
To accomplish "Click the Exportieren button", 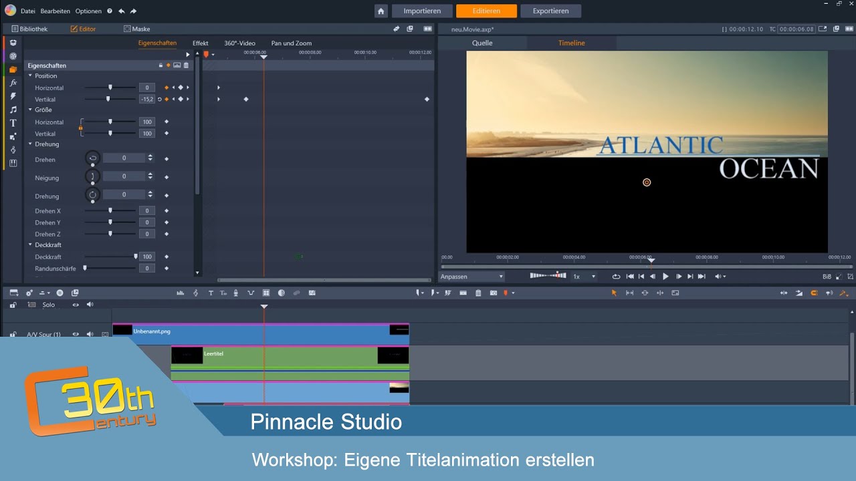I will 551,11.
